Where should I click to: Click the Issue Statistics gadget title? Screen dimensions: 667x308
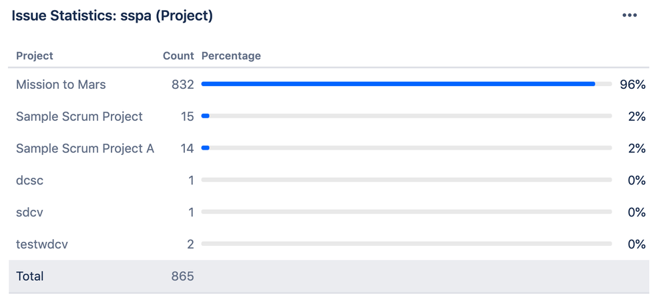coord(112,15)
